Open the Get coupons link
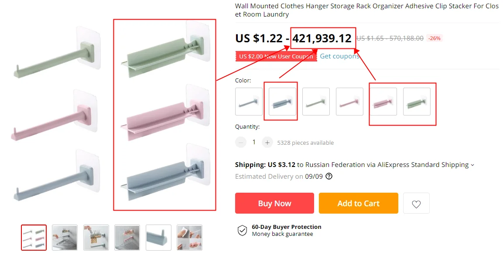The width and height of the screenshot is (503, 262). click(339, 56)
